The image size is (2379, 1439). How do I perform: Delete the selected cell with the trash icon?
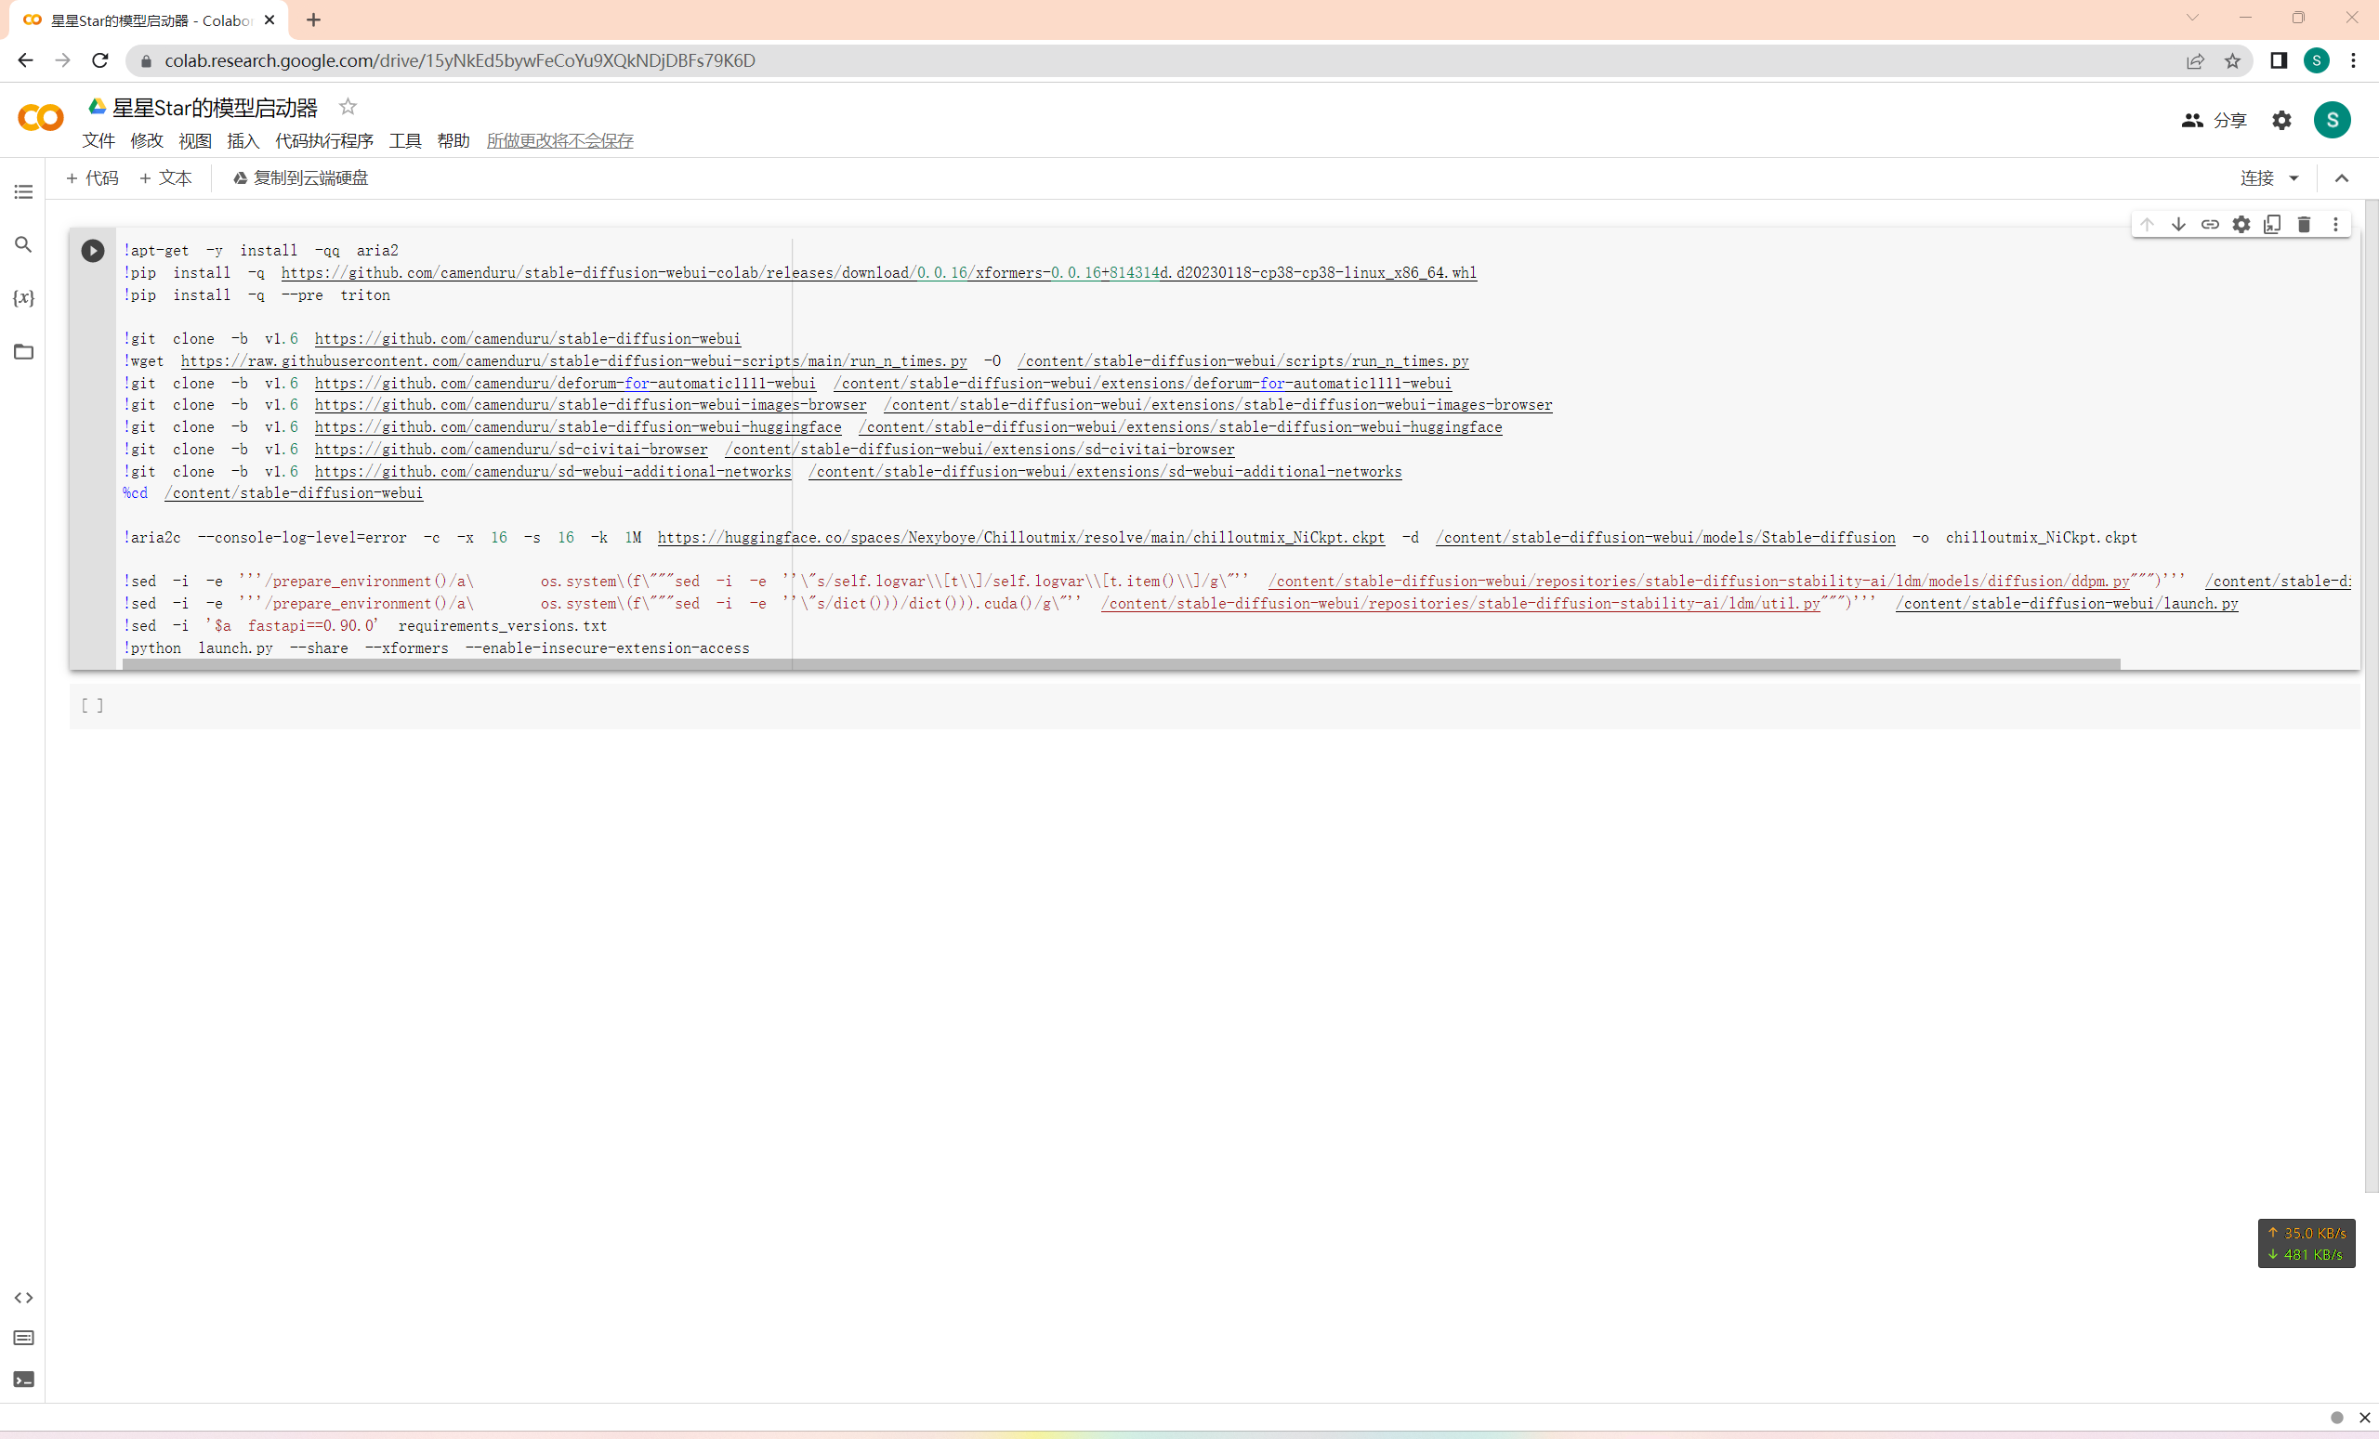pyautogui.click(x=2304, y=224)
